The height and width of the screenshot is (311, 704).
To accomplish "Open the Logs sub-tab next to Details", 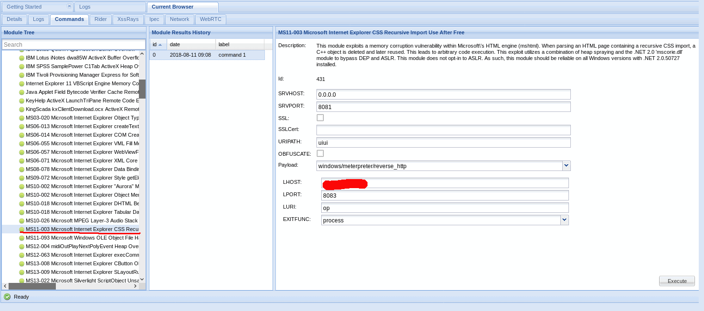I will [39, 19].
